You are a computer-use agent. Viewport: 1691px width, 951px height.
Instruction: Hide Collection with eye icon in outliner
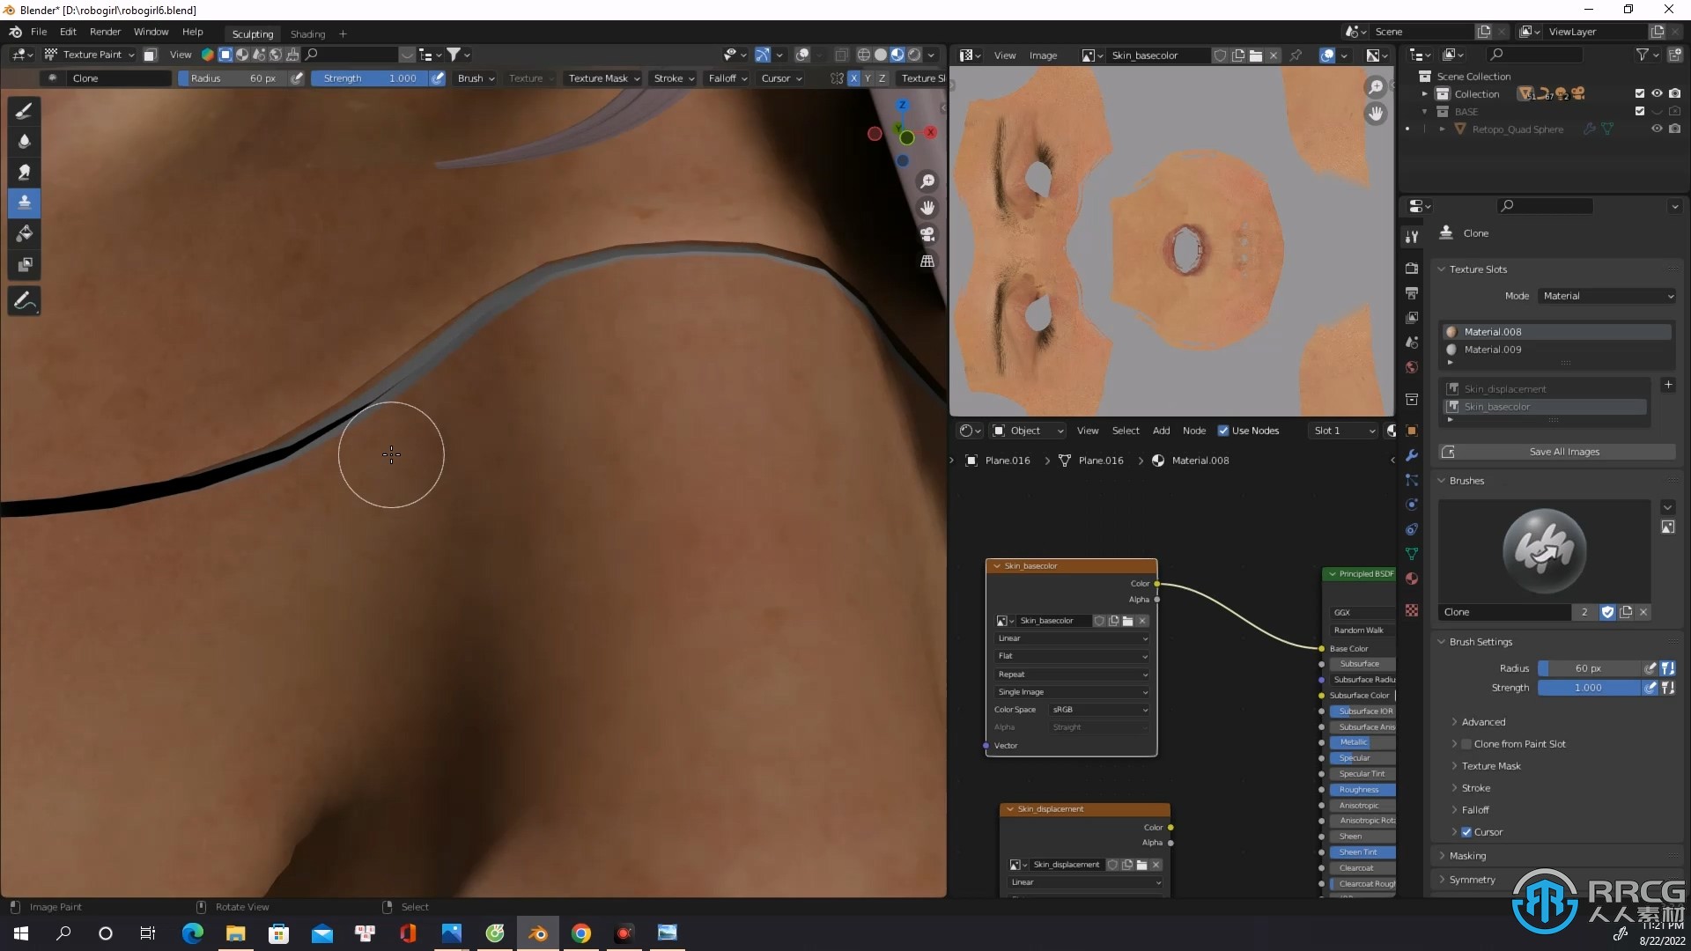pos(1657,93)
